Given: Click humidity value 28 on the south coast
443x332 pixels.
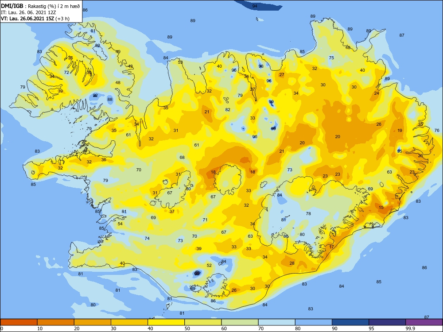Looking at the screenshot, I should [x=292, y=263].
